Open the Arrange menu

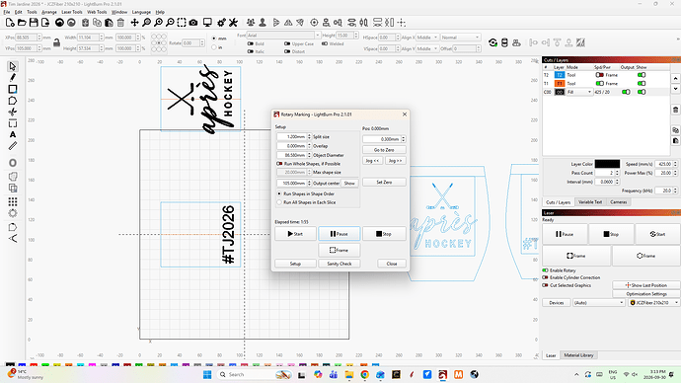click(x=49, y=12)
